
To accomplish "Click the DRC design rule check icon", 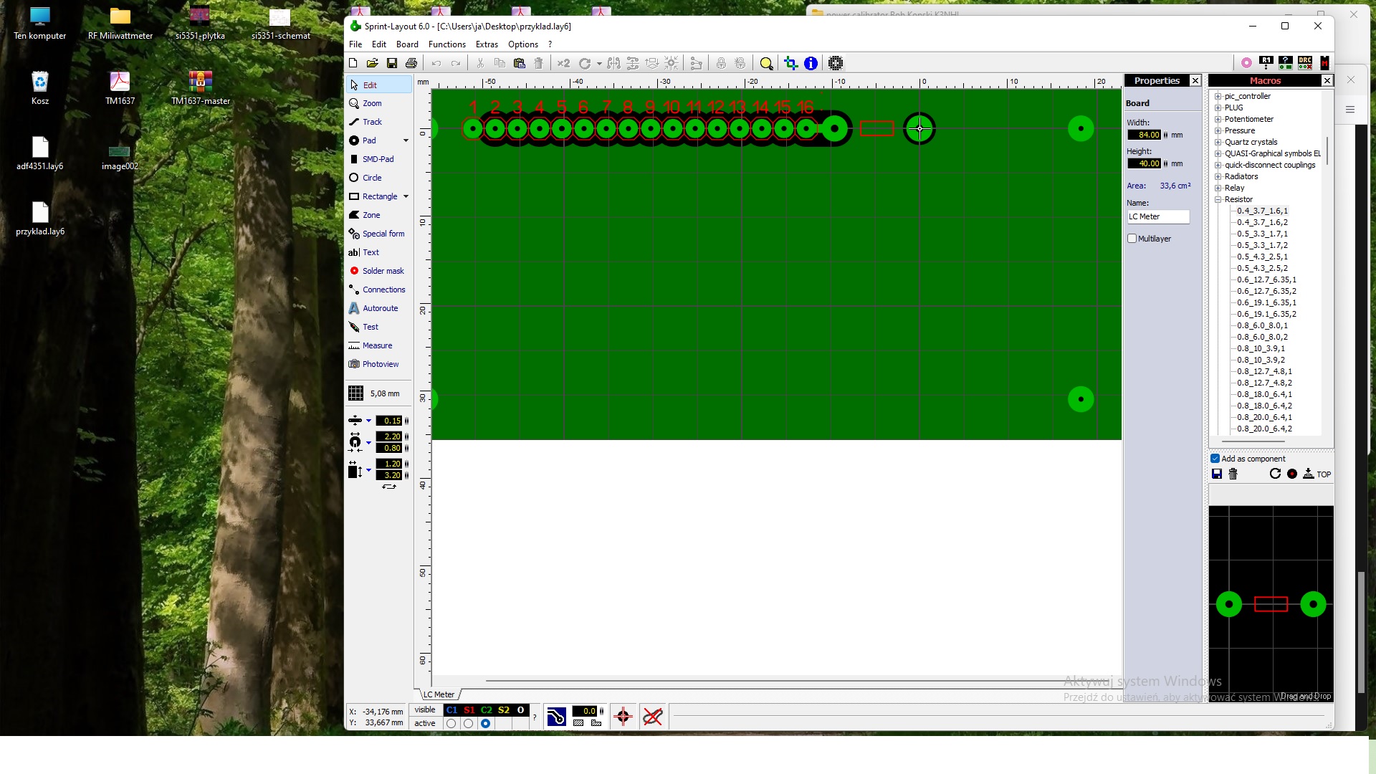I will click(1304, 63).
